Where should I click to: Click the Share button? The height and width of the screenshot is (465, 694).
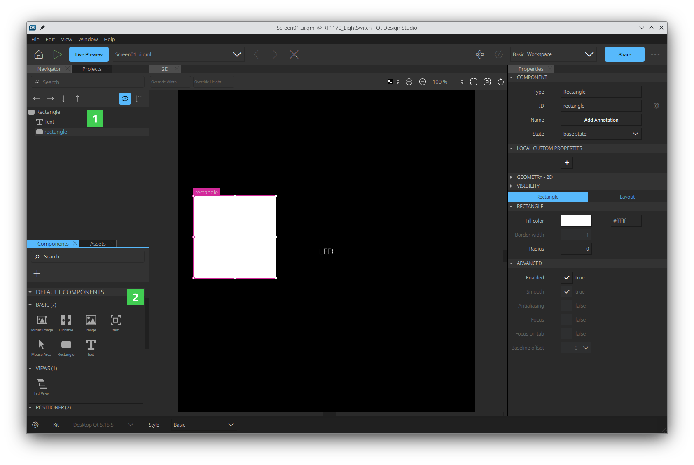624,54
